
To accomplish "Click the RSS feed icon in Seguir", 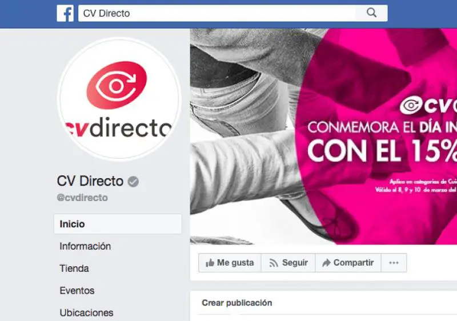I will pyautogui.click(x=274, y=263).
